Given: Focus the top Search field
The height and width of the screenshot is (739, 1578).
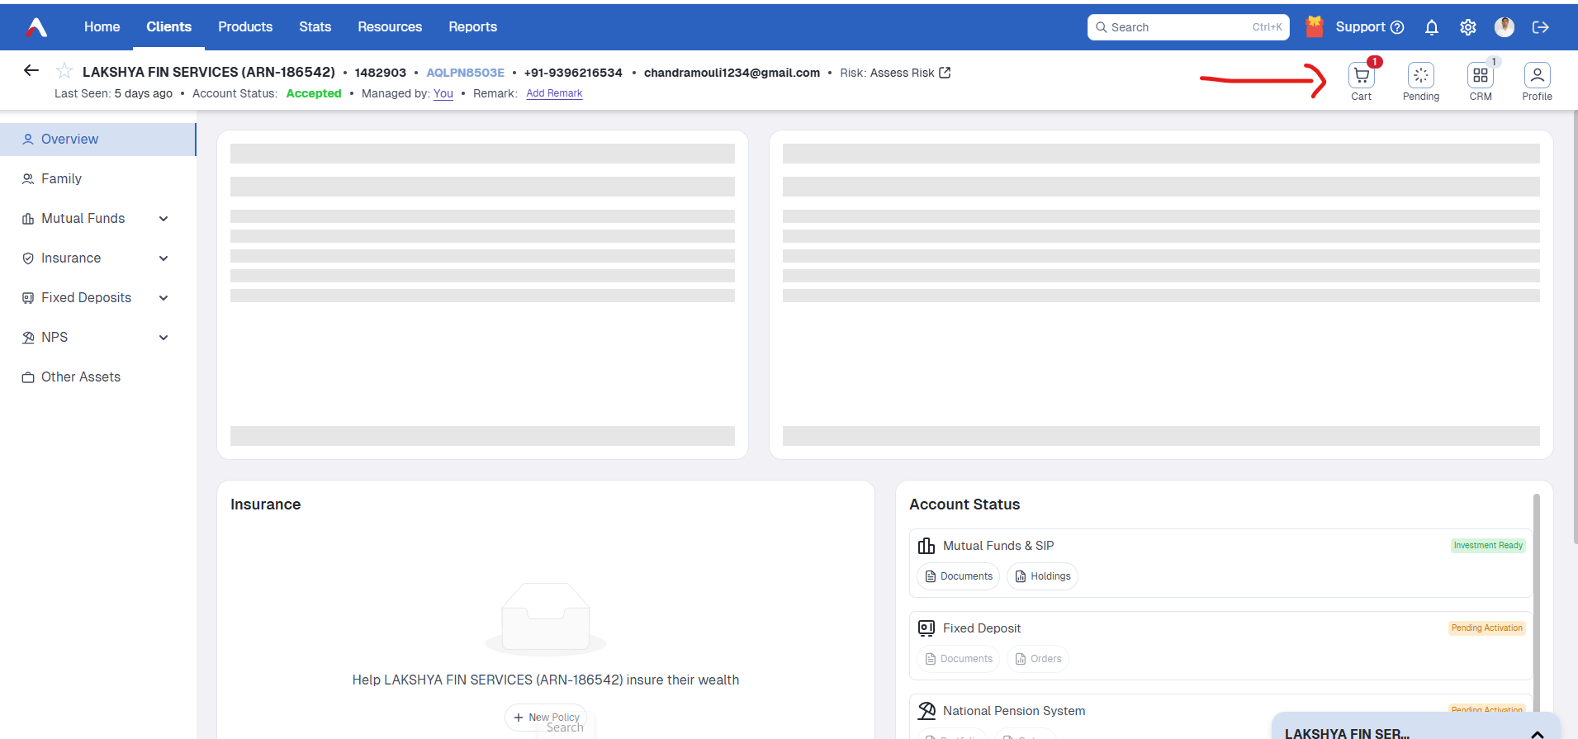Looking at the screenshot, I should (1188, 27).
